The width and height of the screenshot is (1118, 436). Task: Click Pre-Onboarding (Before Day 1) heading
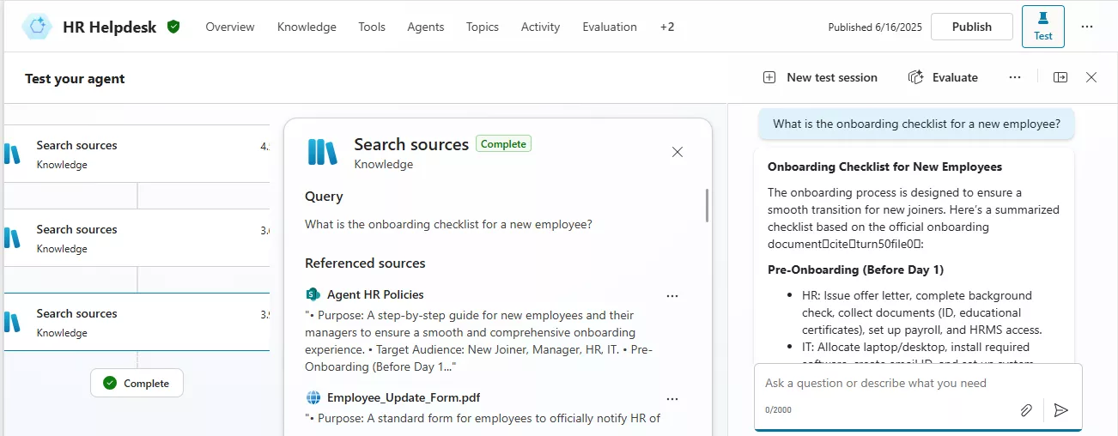coord(855,269)
